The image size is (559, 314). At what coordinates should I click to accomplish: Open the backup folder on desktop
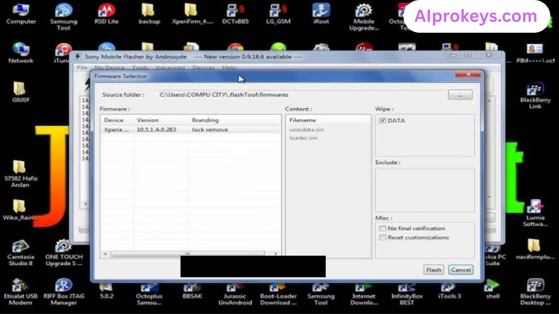149,14
